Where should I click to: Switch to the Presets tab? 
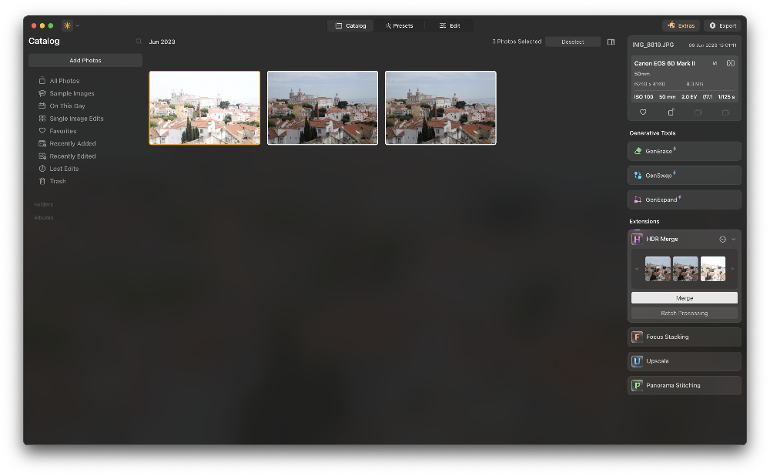[400, 26]
